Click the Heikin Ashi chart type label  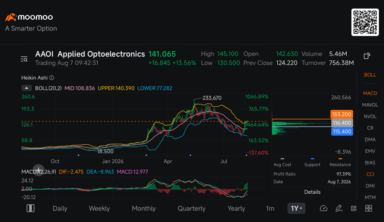34,78
